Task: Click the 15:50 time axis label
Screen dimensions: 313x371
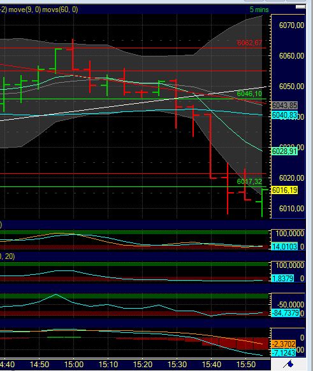Action: pyautogui.click(x=246, y=365)
